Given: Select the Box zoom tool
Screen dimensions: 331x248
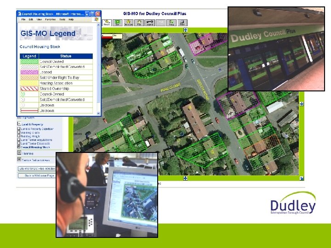Looking at the screenshot, I should (117, 23).
